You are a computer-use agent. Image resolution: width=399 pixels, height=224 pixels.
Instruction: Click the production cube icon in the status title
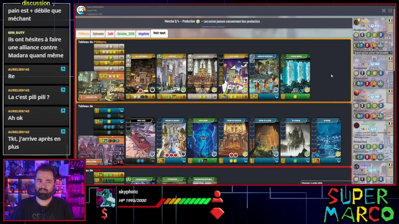click(x=198, y=21)
